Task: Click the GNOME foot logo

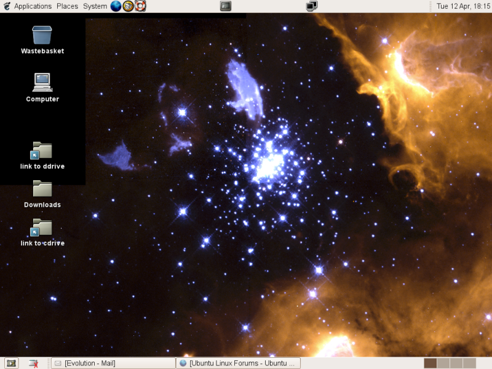Action: pyautogui.click(x=7, y=6)
